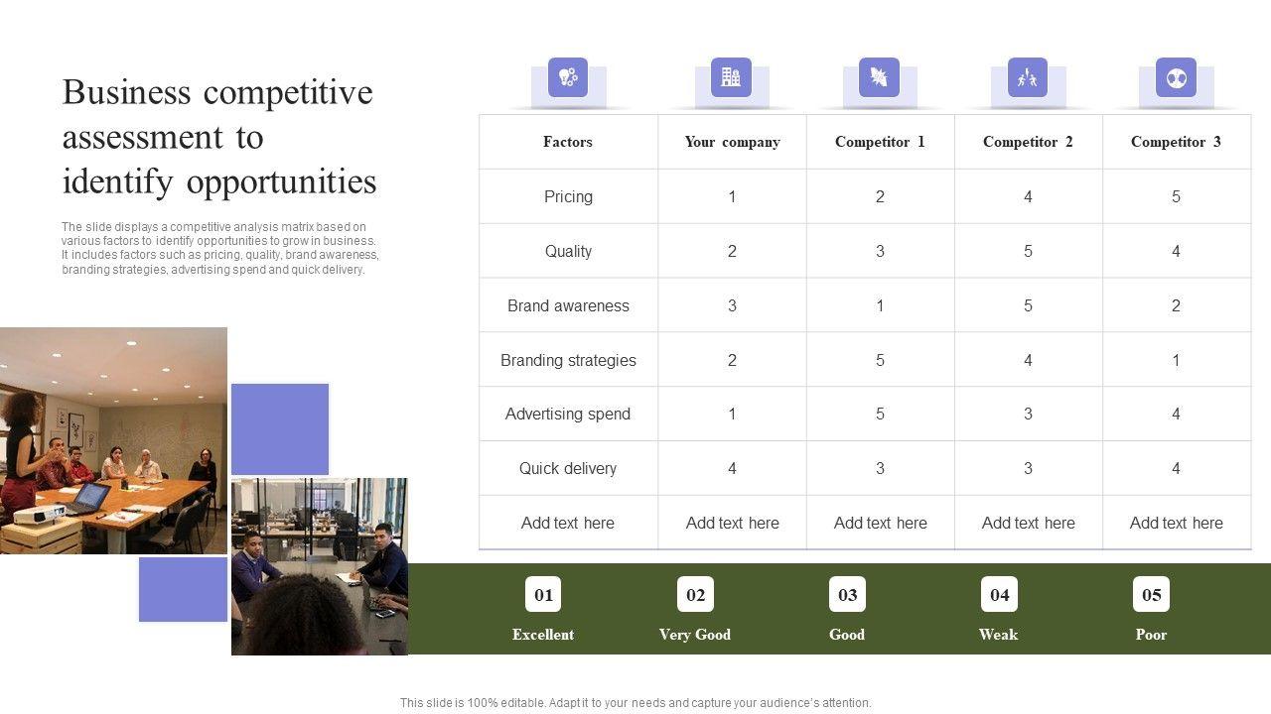
Task: Click Add text here in the Factors column
Action: (x=568, y=523)
